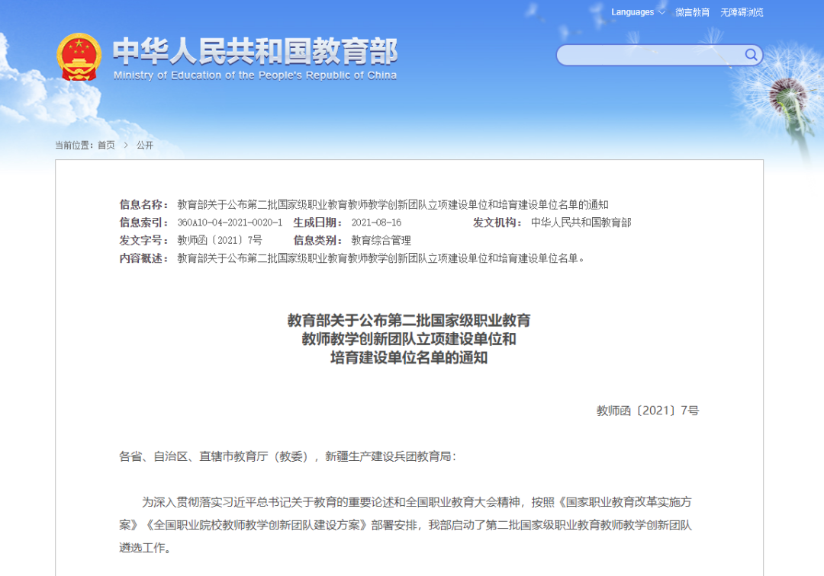The width and height of the screenshot is (824, 576).
Task: Click the chevron arrow next to Languages
Action: pyautogui.click(x=661, y=12)
